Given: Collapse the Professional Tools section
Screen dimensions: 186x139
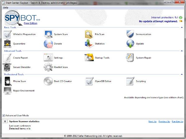Looking at the screenshot, I should 182,74.
